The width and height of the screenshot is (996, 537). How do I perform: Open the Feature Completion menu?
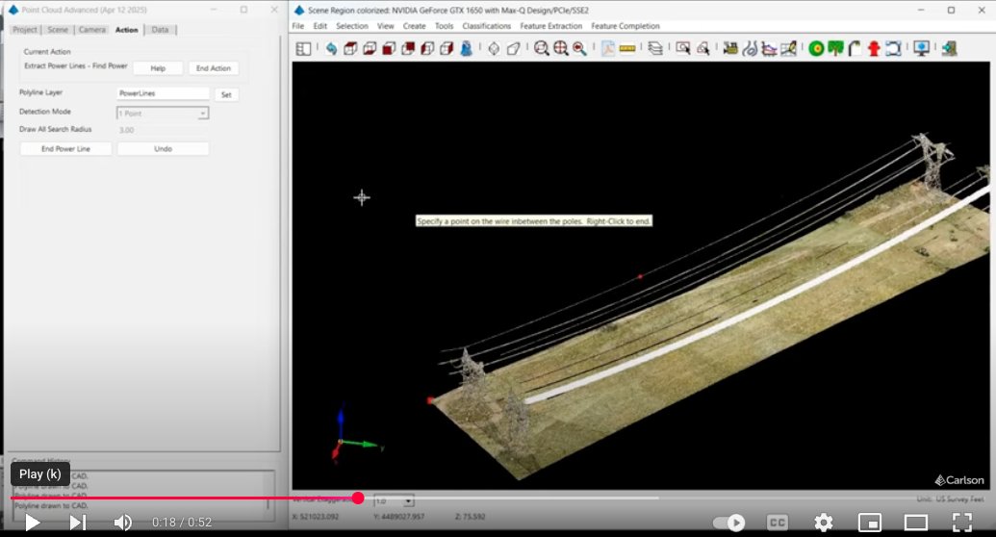[x=626, y=26]
